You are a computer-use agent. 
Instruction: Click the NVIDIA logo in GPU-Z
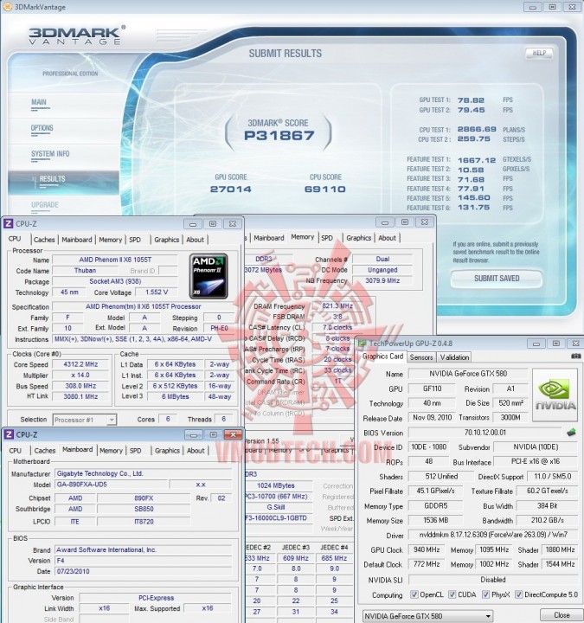click(555, 395)
